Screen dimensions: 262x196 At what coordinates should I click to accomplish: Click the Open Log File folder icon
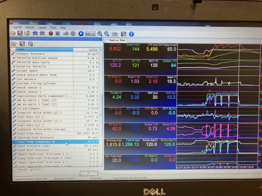point(13,33)
